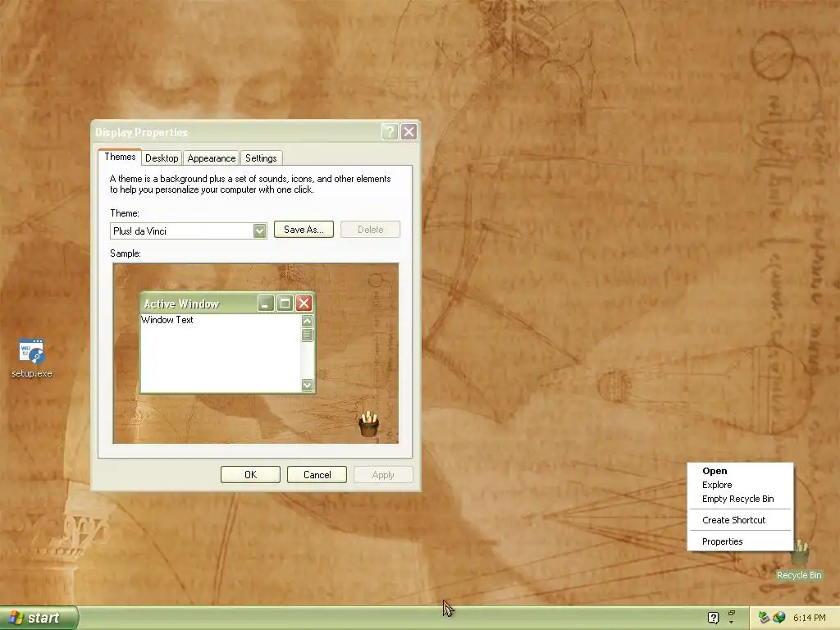
Task: Click the Display Properties help question button
Action: pos(390,132)
